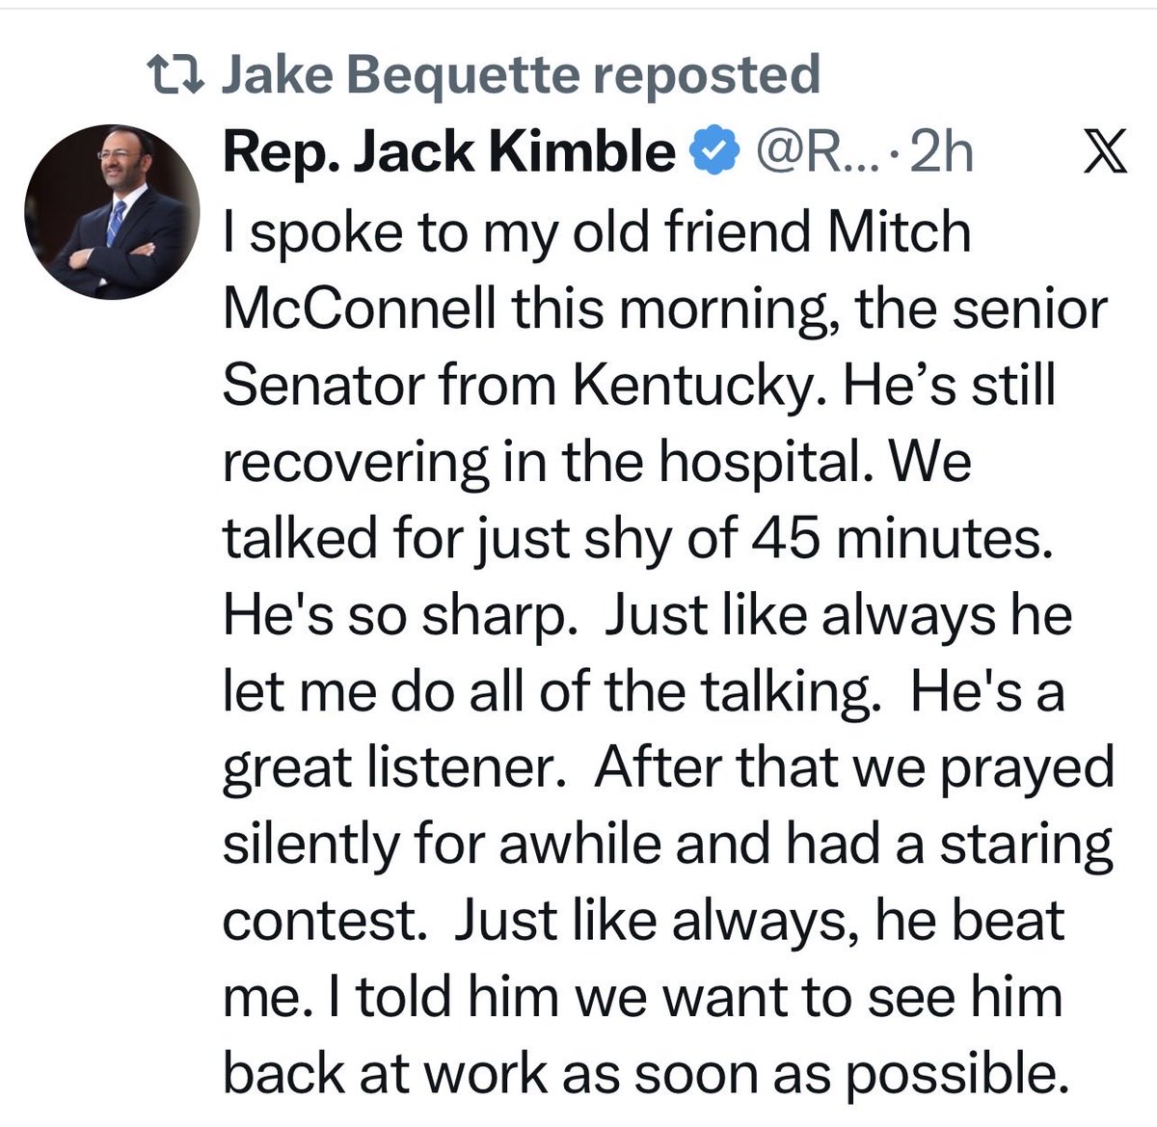
Task: Click the Rep. Jack Kimble display name
Action: point(449,152)
